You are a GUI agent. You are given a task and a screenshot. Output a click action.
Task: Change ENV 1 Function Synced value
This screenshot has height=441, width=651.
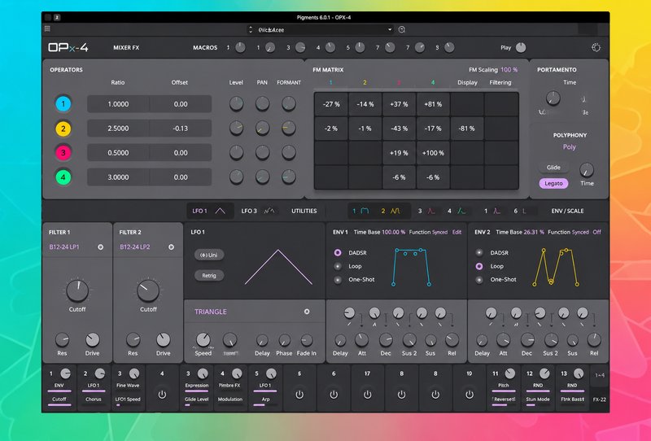439,232
